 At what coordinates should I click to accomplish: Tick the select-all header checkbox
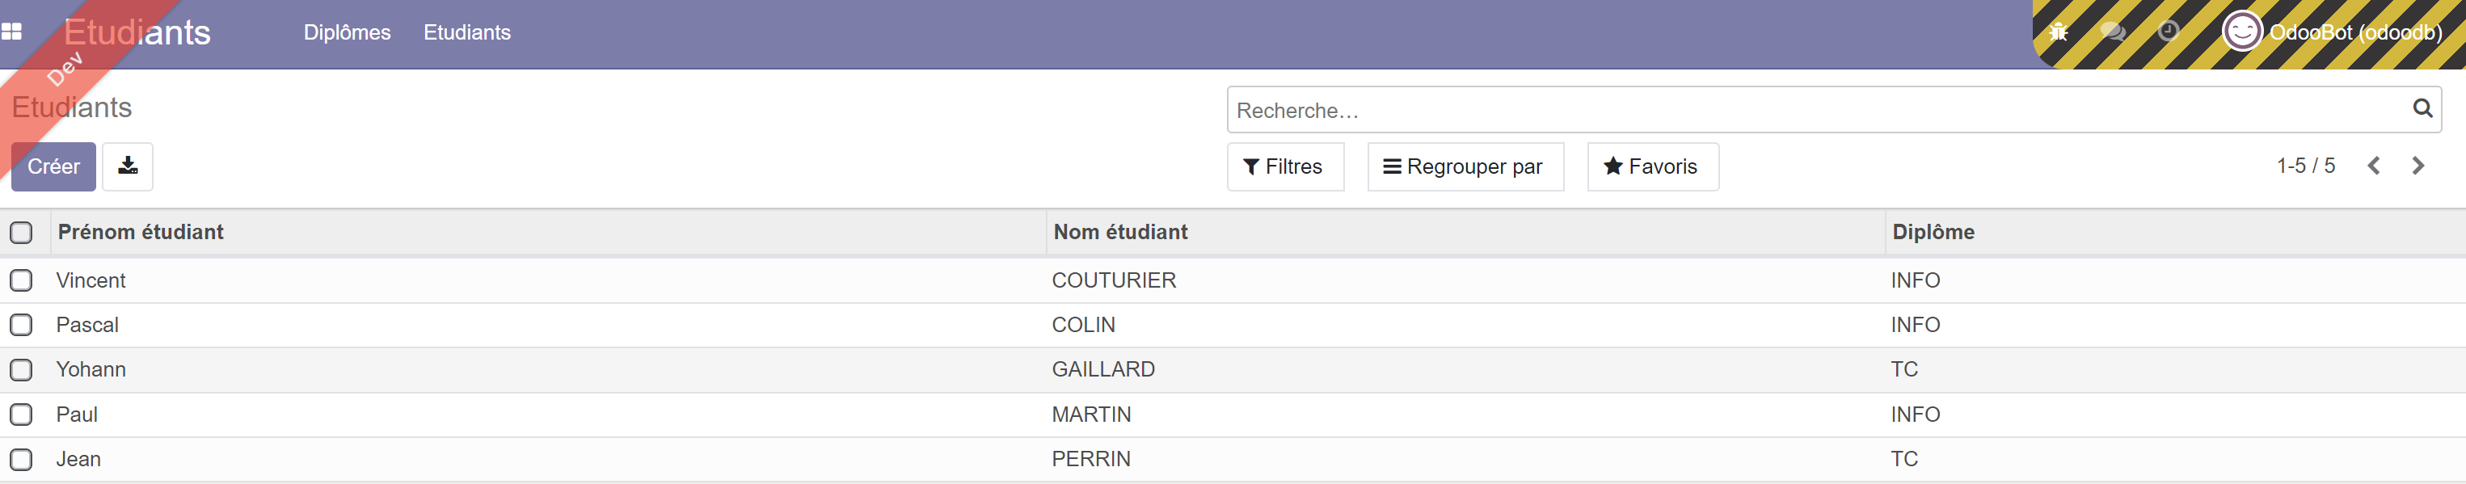[21, 233]
